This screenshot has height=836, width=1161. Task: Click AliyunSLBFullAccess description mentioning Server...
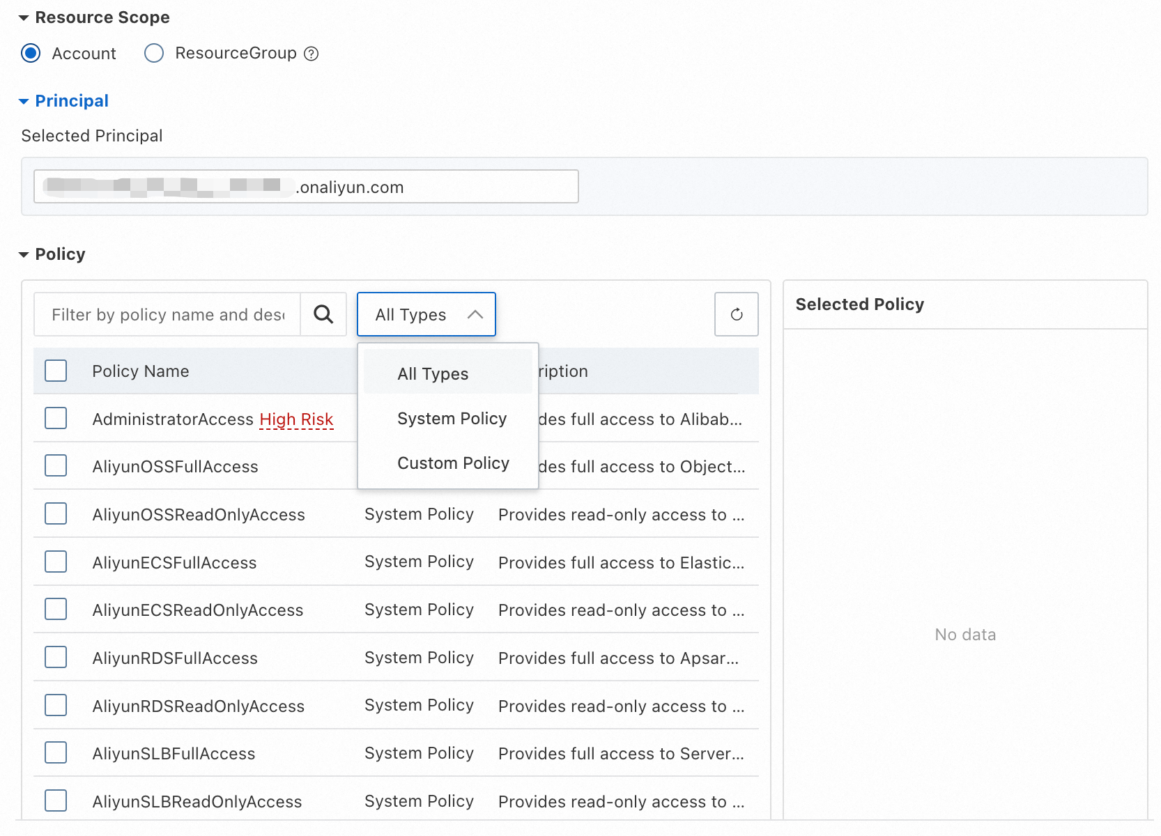[622, 754]
